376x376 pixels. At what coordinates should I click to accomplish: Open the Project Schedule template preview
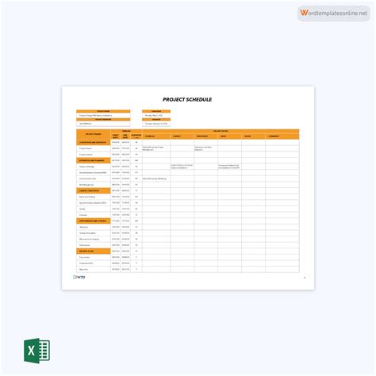coord(188,188)
